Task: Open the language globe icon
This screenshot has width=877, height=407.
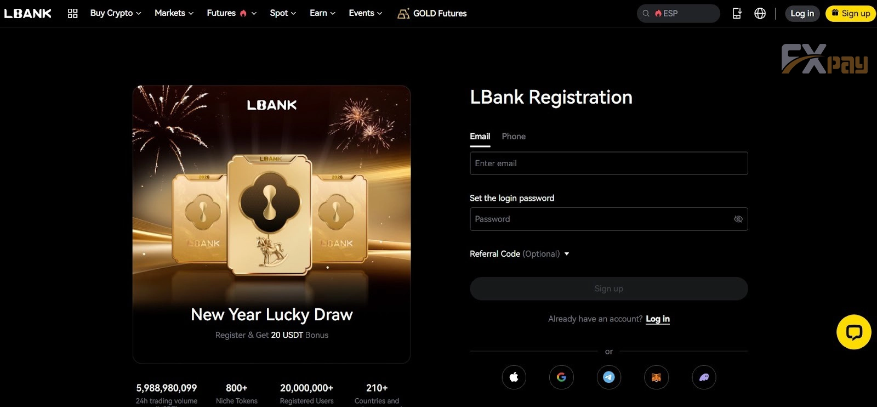Action: point(760,13)
